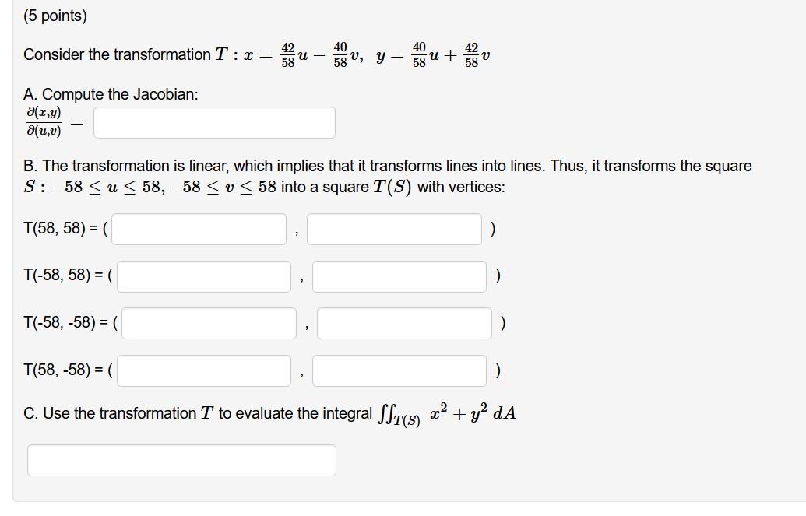Select the transformation formula text for T
The height and width of the screenshot is (516, 806).
257,54
